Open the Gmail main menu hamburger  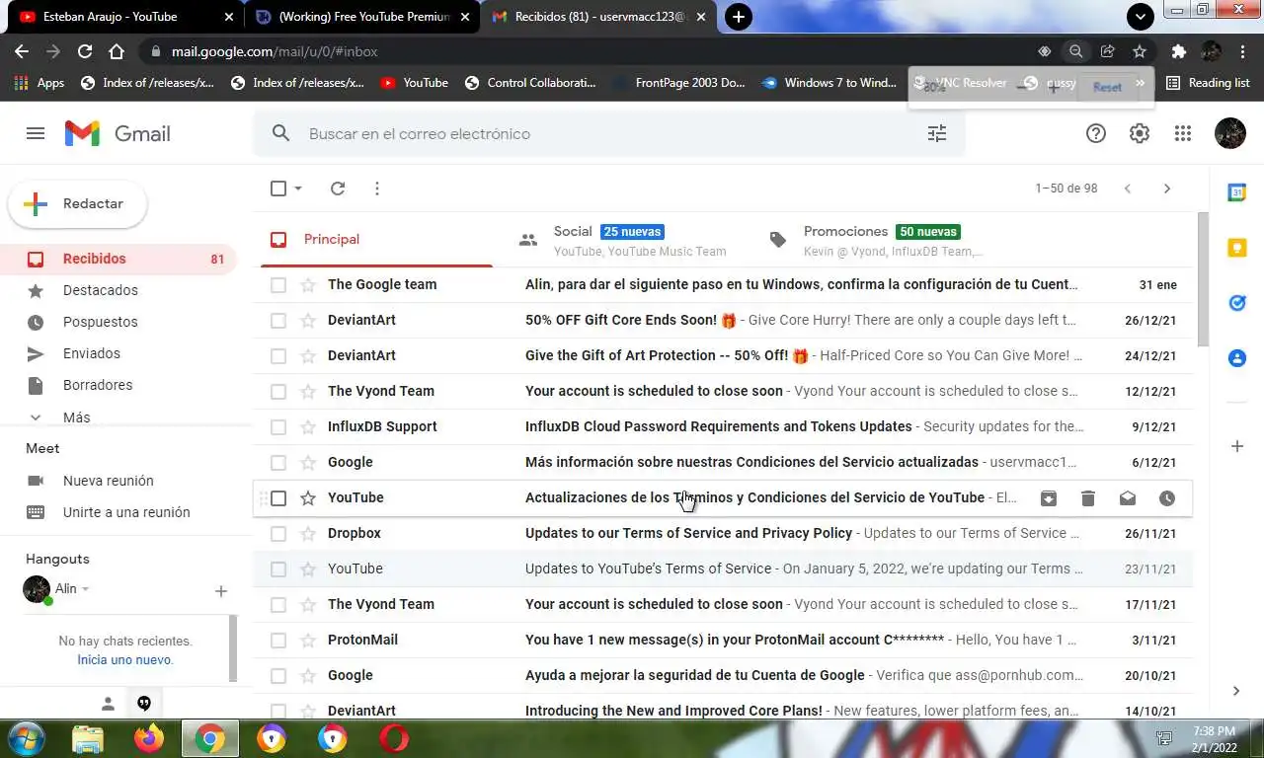click(36, 133)
